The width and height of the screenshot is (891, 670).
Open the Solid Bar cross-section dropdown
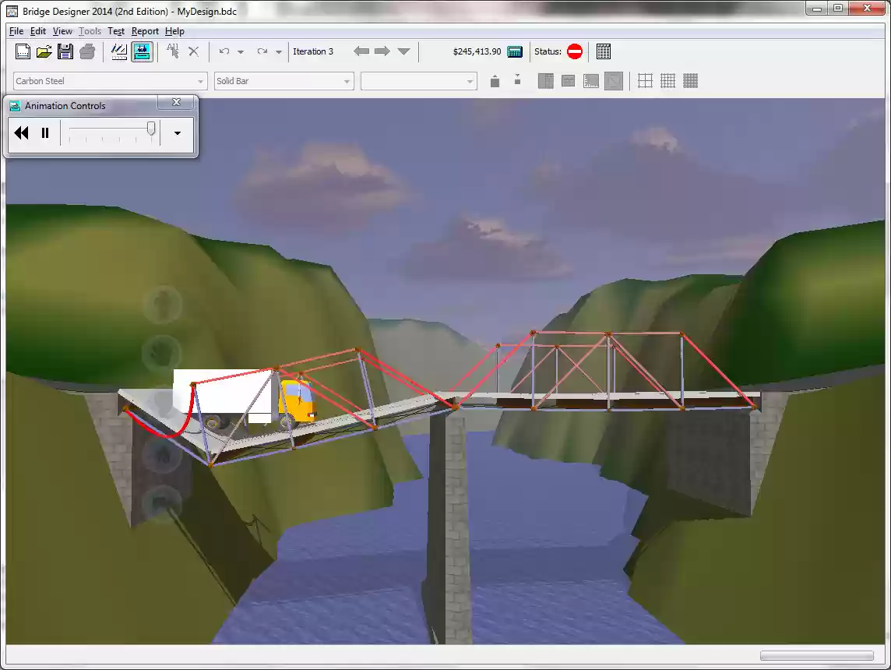(283, 81)
